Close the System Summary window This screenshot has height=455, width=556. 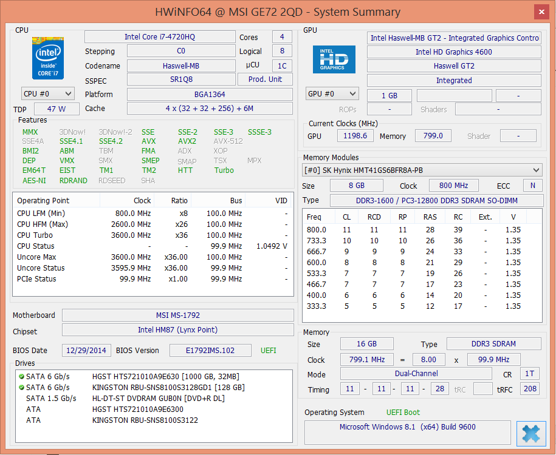tap(541, 12)
